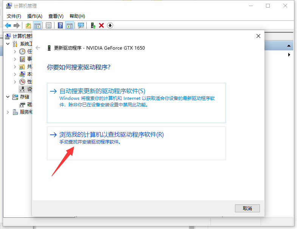Viewport: 297px width, 229px height.
Task: Choose 浏览我的计算机以查找驱动程序软件(R) option
Action: 111,134
